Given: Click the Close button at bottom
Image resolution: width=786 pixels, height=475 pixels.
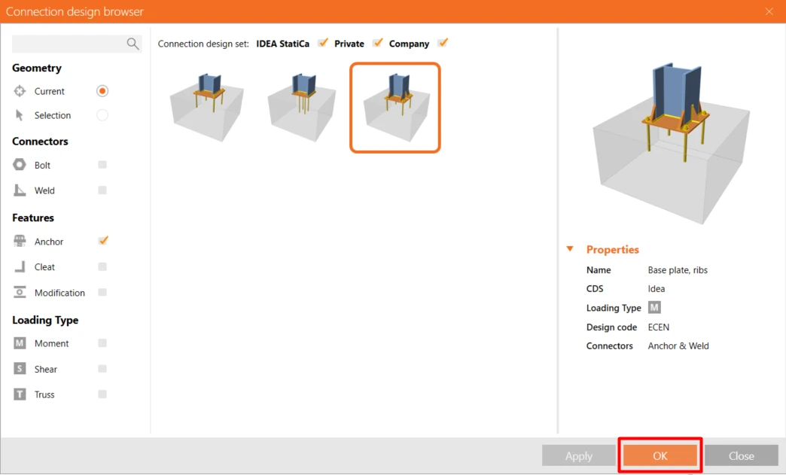Looking at the screenshot, I should [x=741, y=456].
